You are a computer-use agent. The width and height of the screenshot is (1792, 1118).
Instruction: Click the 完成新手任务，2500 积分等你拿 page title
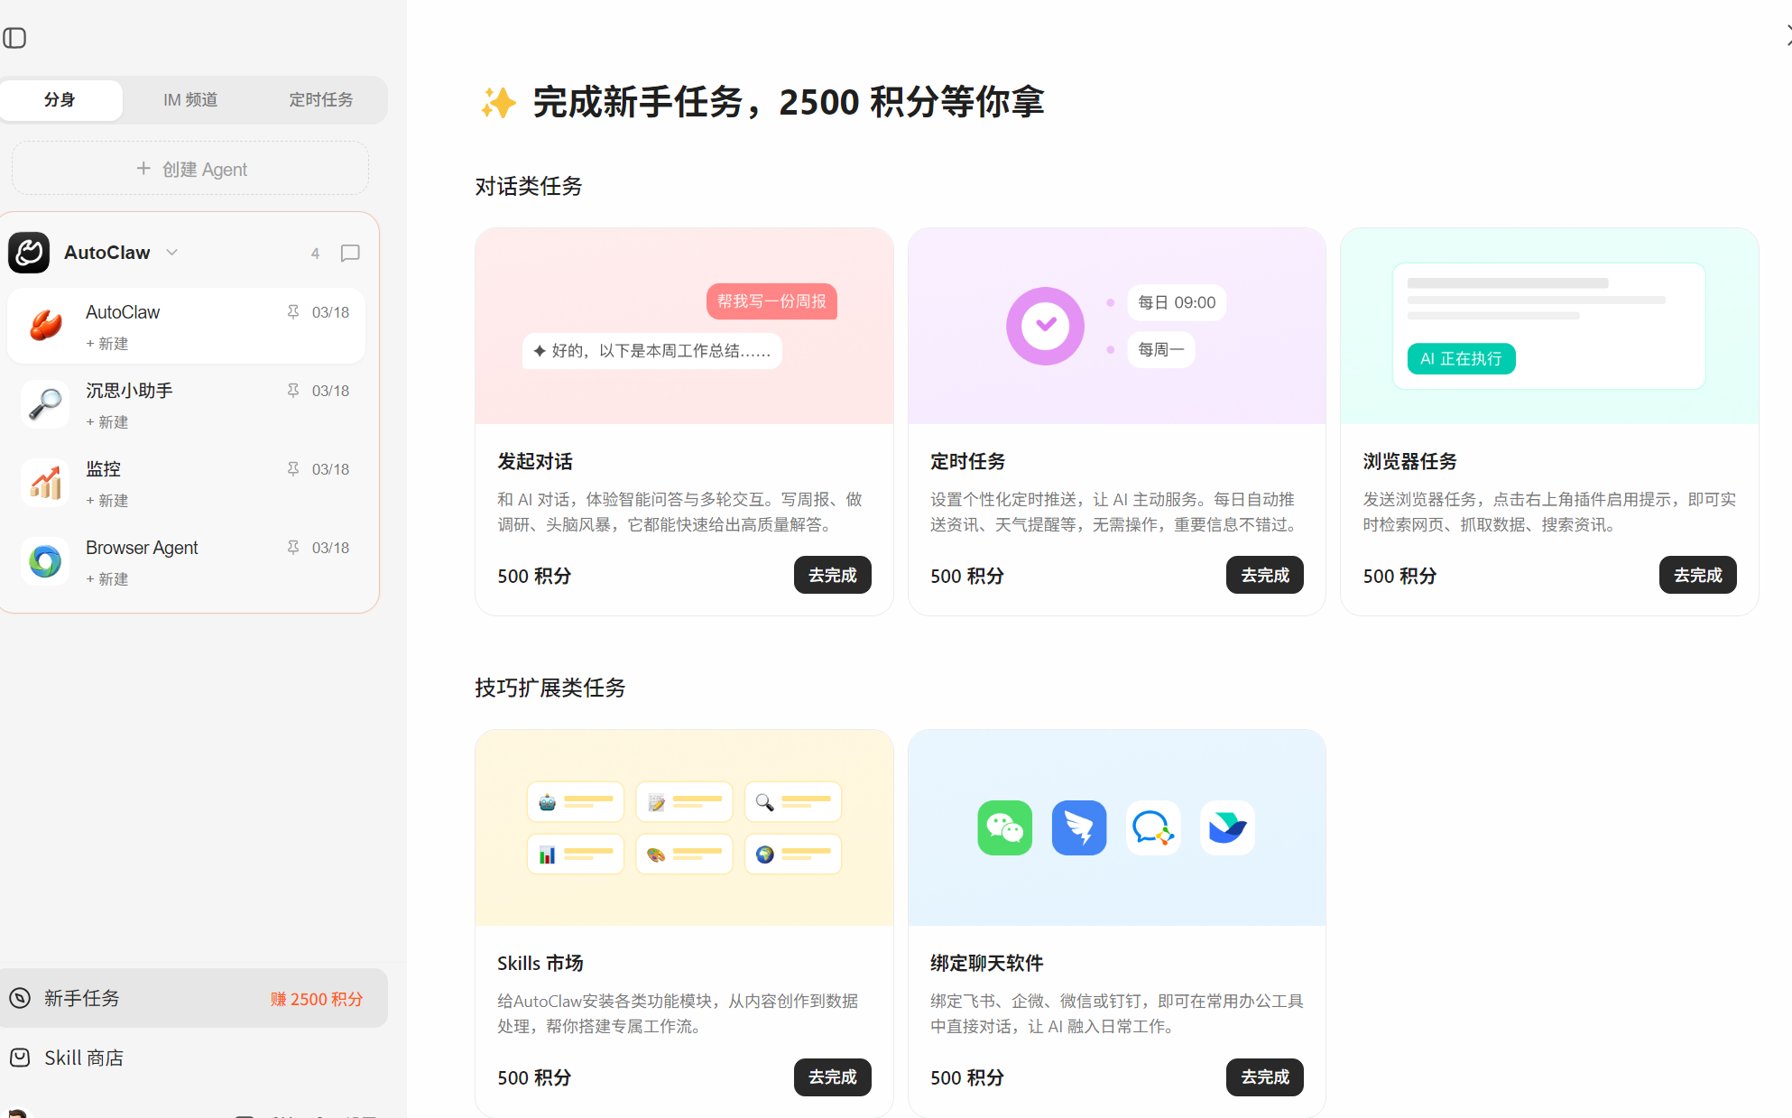pyautogui.click(x=788, y=102)
